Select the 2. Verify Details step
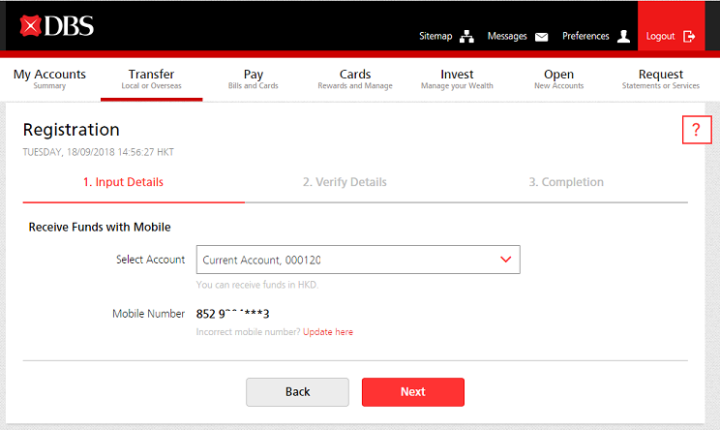This screenshot has width=720, height=430. (x=345, y=182)
